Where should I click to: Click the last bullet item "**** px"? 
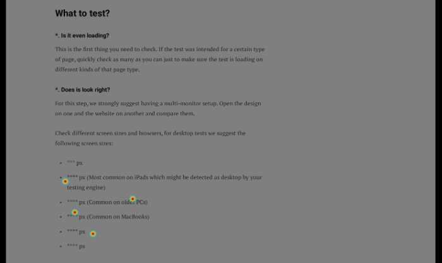76,247
